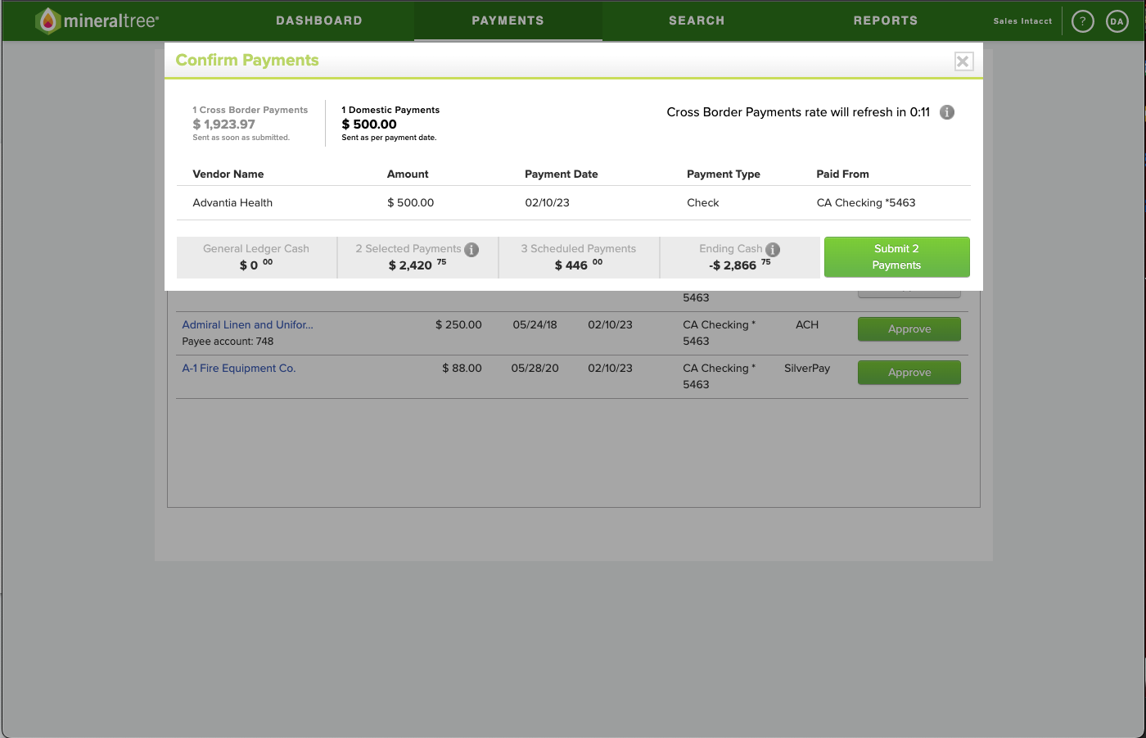This screenshot has height=738, width=1146.
Task: Approve the A-1 Fire Equipment payment
Action: coord(909,373)
